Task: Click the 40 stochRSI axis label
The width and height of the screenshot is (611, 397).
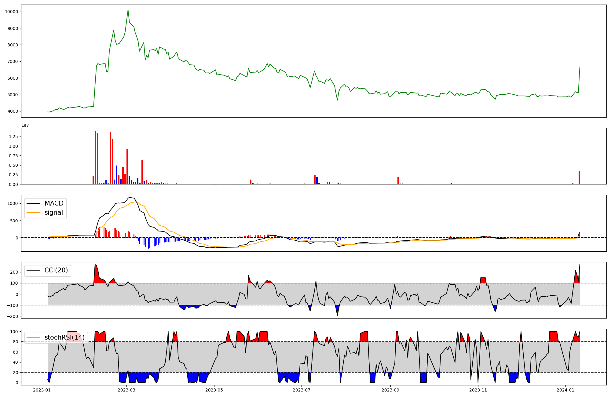Action: (x=15, y=362)
